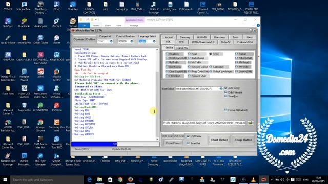328x184 pixels.
Task: Open the View tab in Explorer window
Action: (x=118, y=25)
